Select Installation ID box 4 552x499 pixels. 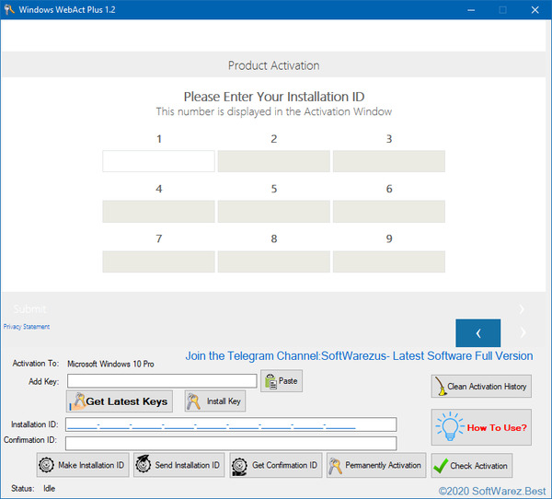point(158,212)
